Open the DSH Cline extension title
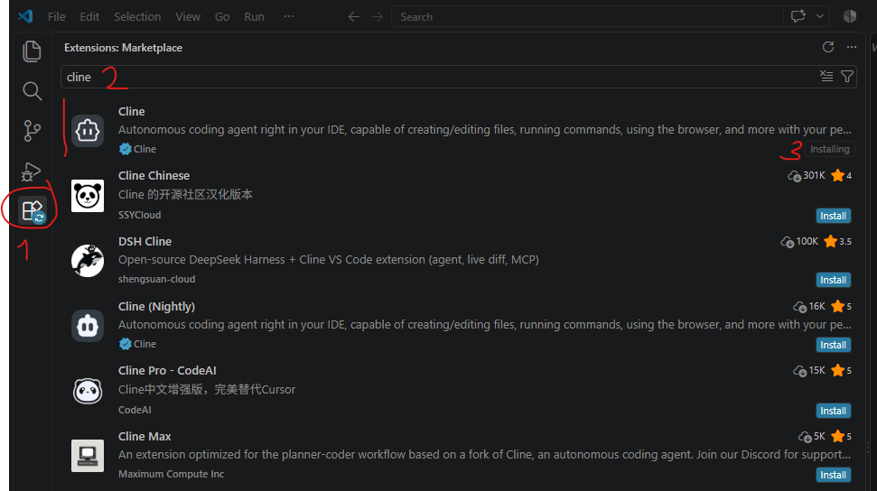Screen dimensions: 877x491 pos(145,242)
